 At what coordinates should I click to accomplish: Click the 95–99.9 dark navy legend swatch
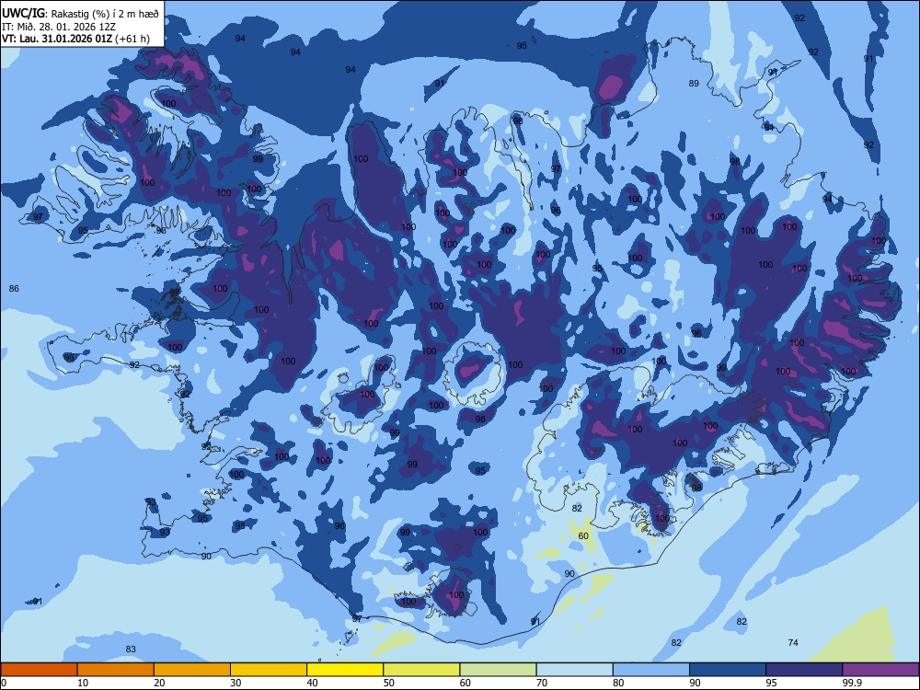coord(804,670)
